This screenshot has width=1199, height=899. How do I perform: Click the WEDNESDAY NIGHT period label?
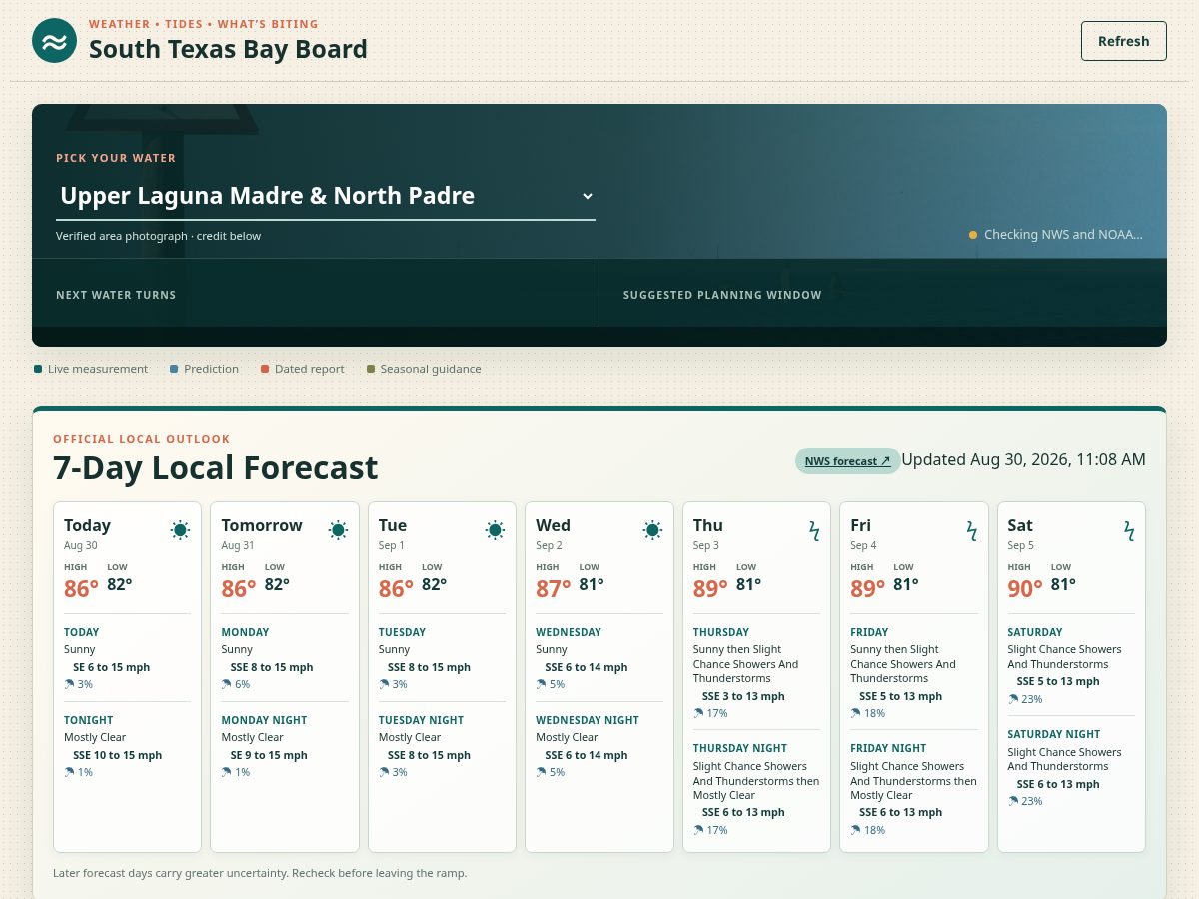click(x=588, y=720)
